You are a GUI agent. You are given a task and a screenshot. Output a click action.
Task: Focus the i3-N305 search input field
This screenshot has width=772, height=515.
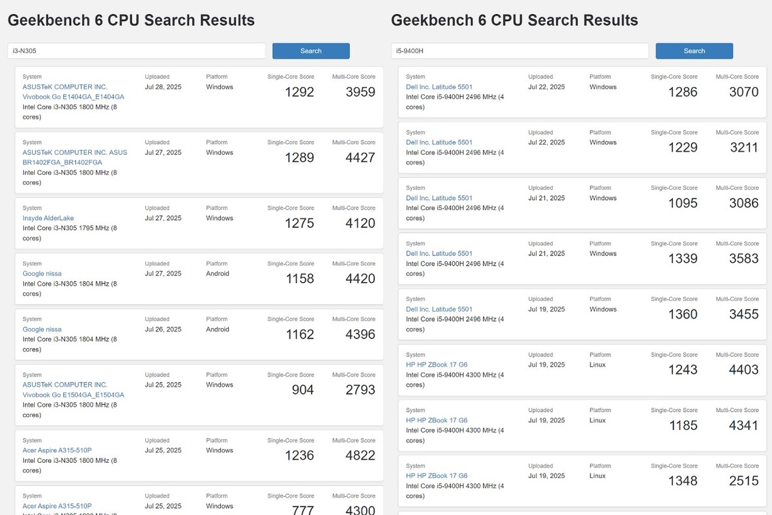136,51
